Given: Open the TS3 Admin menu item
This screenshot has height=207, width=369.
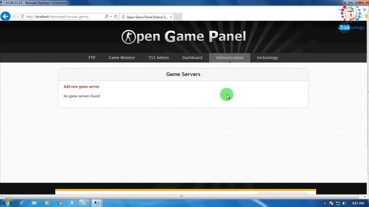Looking at the screenshot, I should coord(159,57).
